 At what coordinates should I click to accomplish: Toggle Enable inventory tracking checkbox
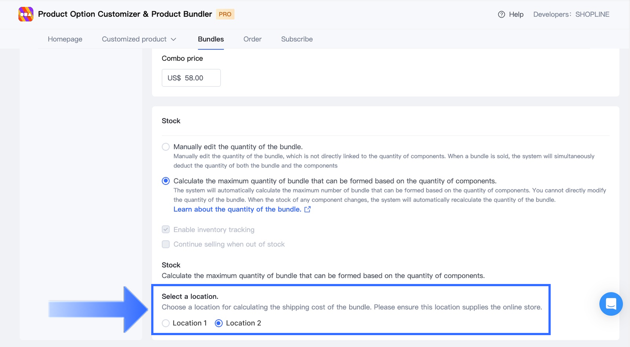tap(166, 229)
